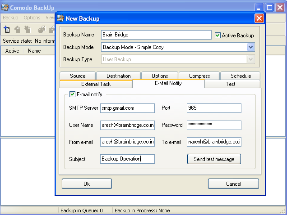The height and width of the screenshot is (215, 287).
Task: Select the E-Mail Notify tab
Action: pos(168,83)
